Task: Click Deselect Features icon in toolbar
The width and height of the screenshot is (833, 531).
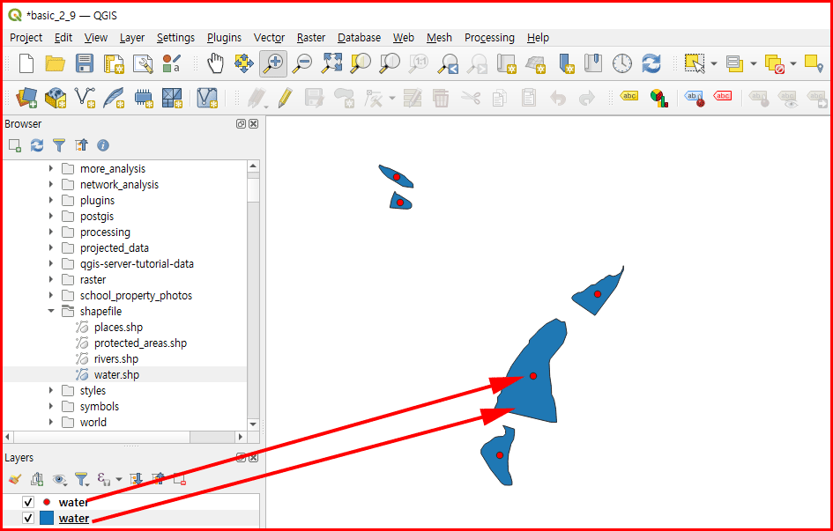Action: pos(775,64)
